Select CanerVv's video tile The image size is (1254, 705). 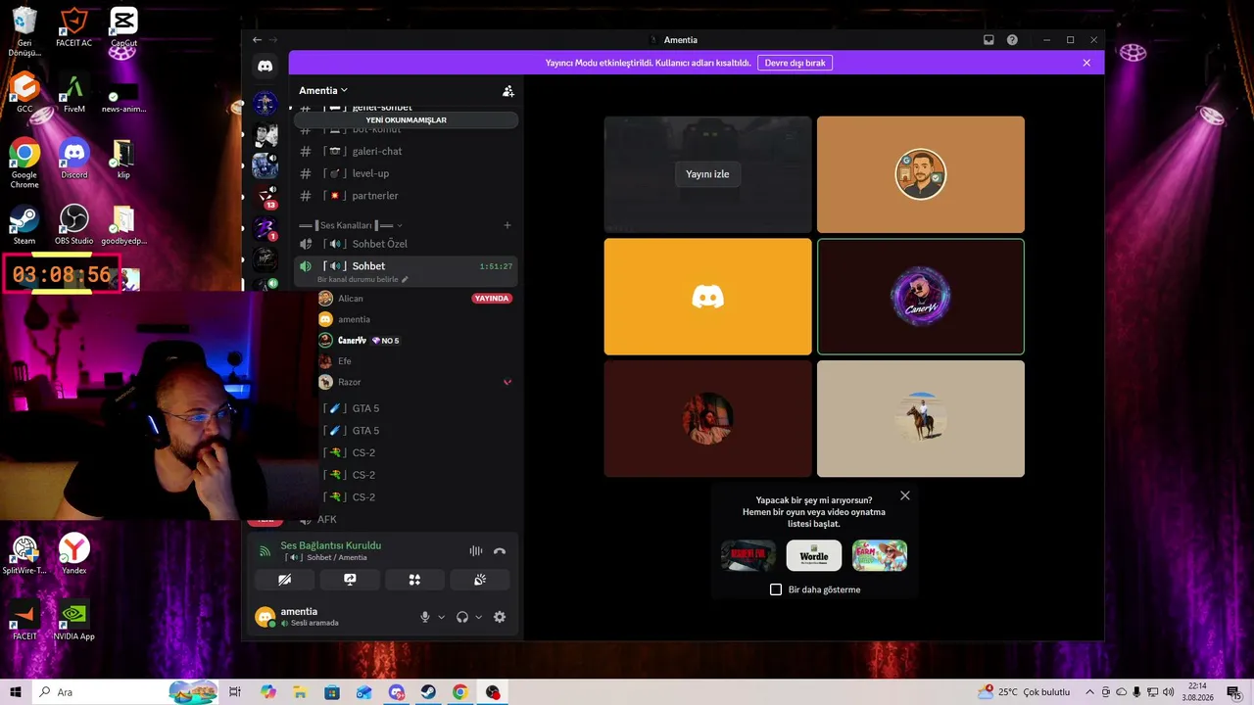[921, 297]
